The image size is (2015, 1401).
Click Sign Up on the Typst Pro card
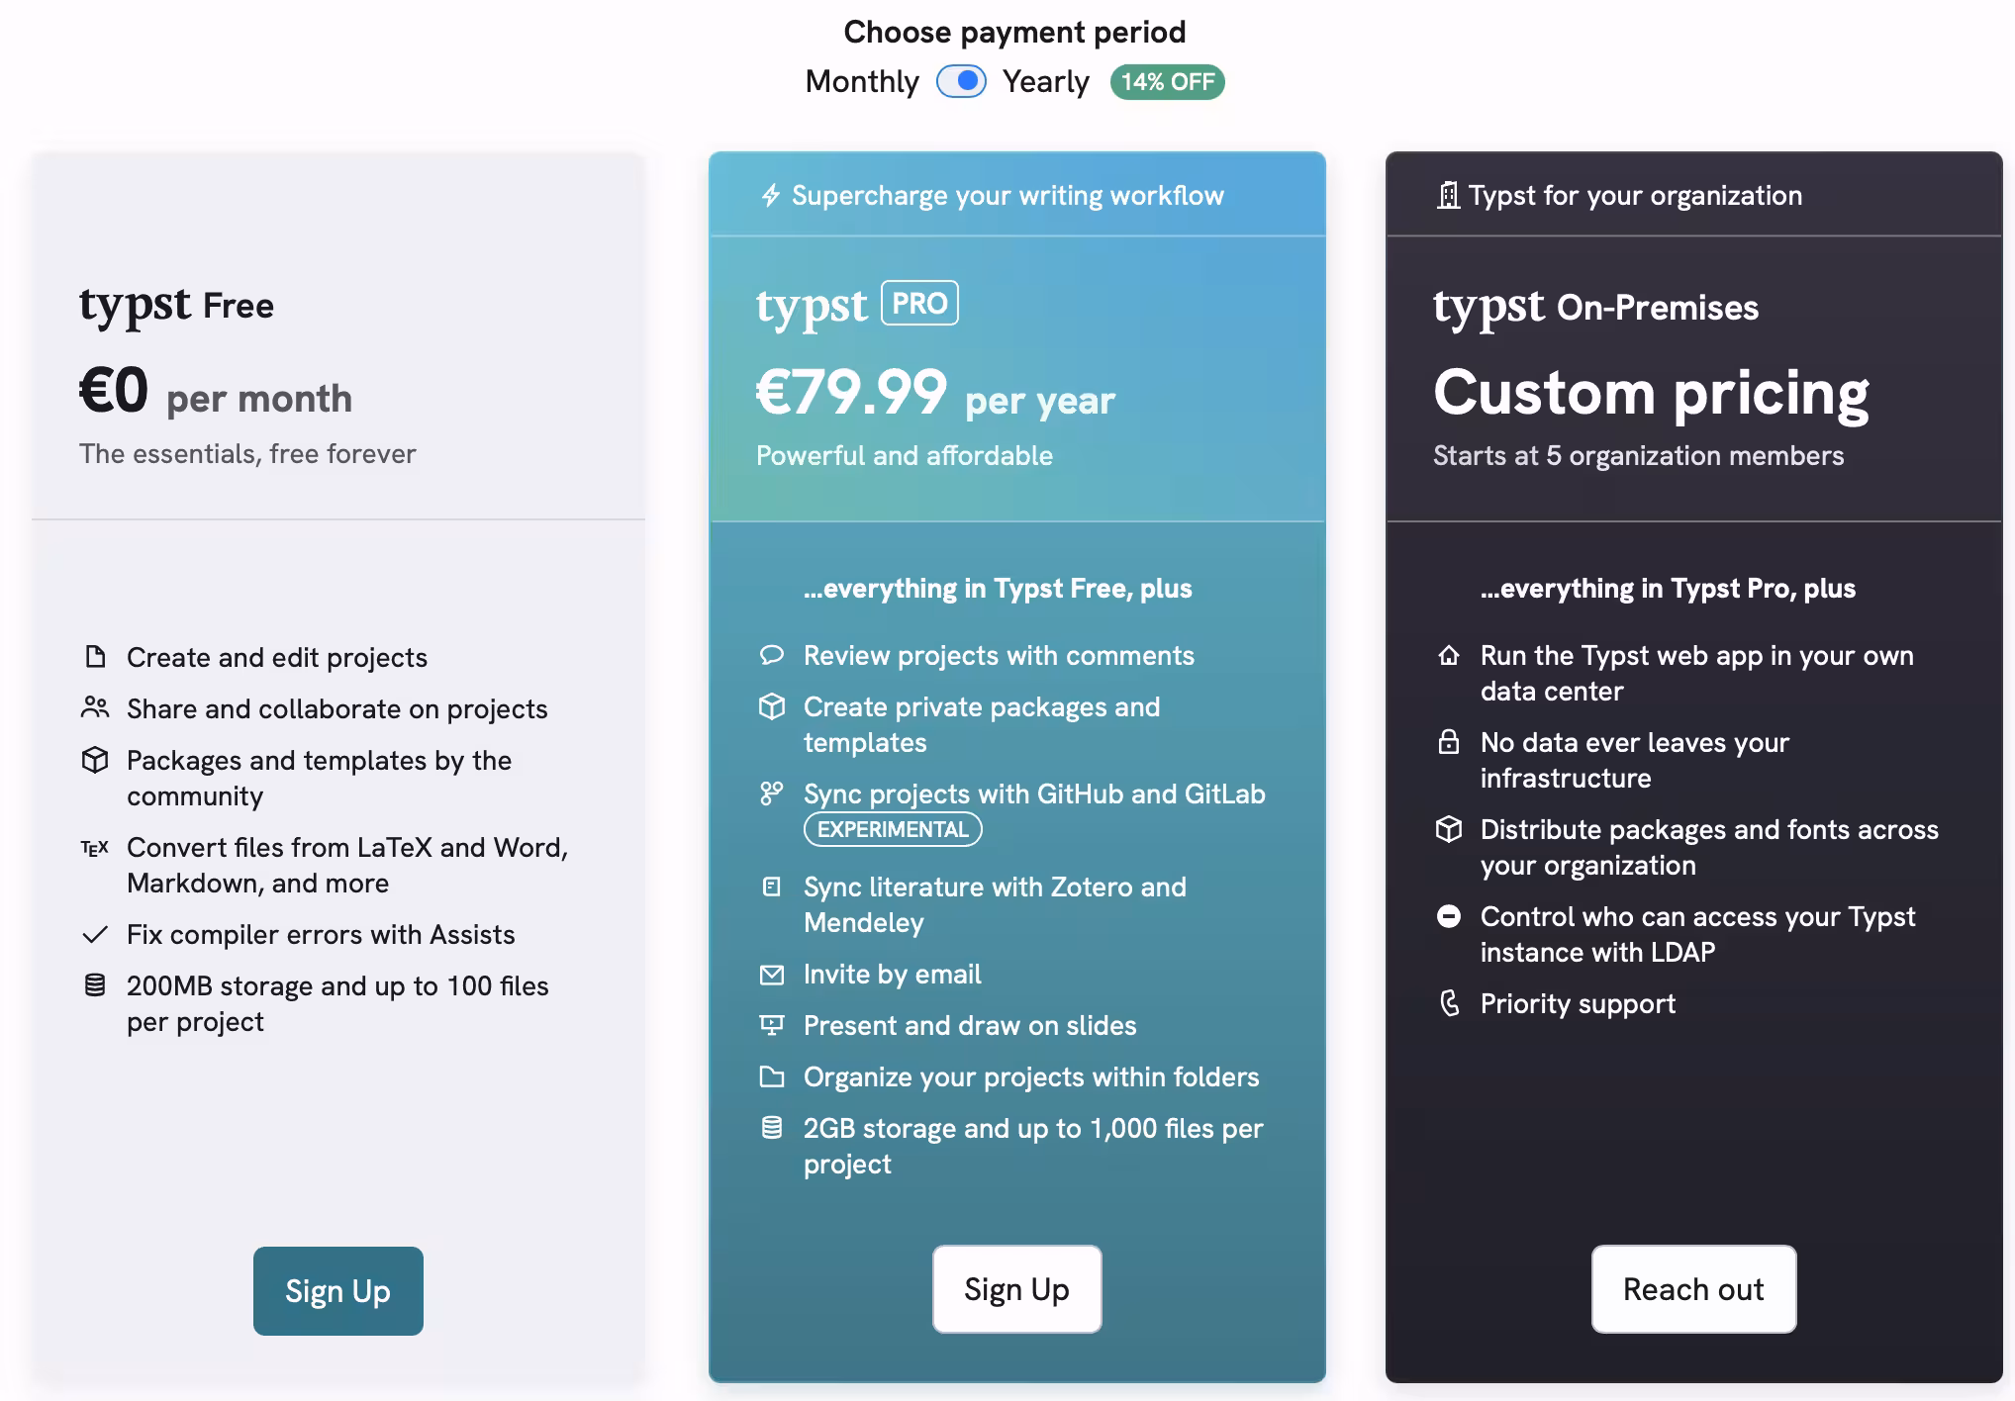[1015, 1288]
